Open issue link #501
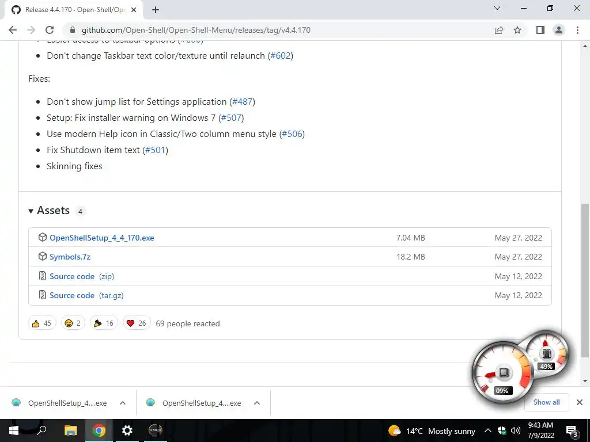Viewport: 590px width, 442px height. [x=155, y=150]
